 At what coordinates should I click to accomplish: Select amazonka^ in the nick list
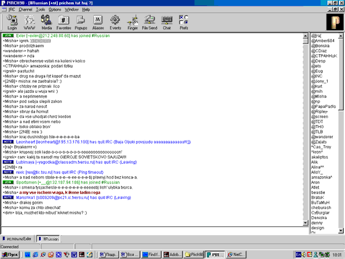click(322, 177)
